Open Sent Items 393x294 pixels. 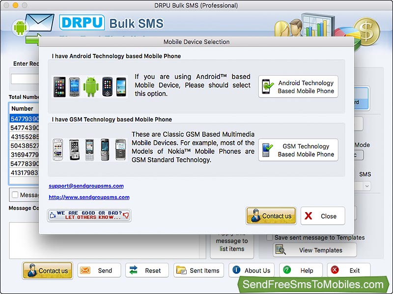tap(198, 270)
